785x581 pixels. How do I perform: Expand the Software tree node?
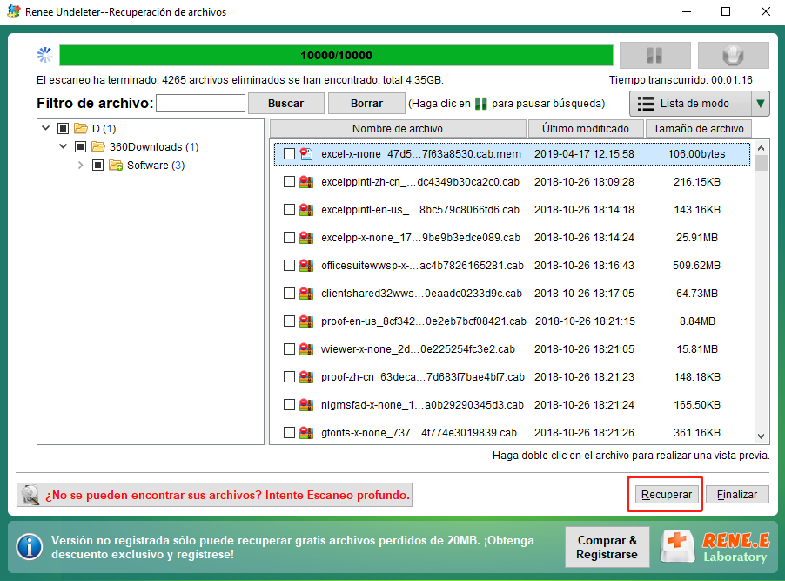[81, 165]
